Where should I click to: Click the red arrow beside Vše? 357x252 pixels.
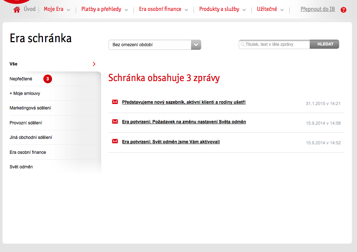[x=94, y=64]
